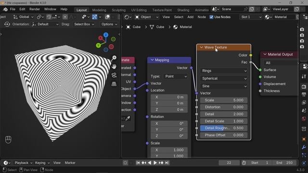Collapse the Mapping node
This screenshot has height=173, width=308.
152,60
